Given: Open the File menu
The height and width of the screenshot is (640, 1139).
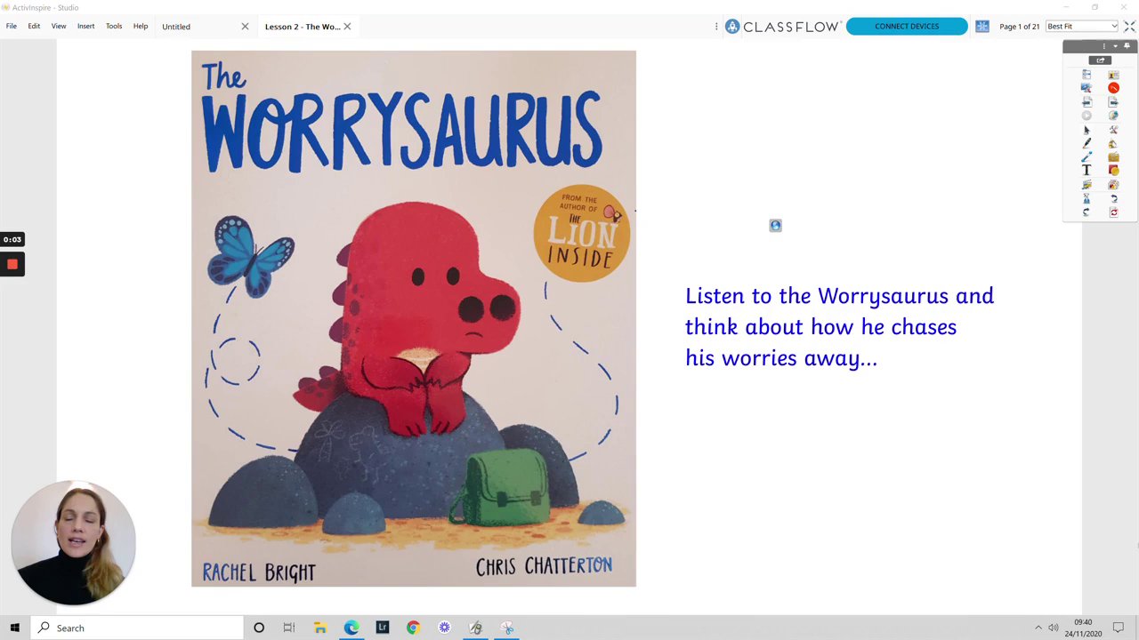Looking at the screenshot, I should (x=12, y=26).
